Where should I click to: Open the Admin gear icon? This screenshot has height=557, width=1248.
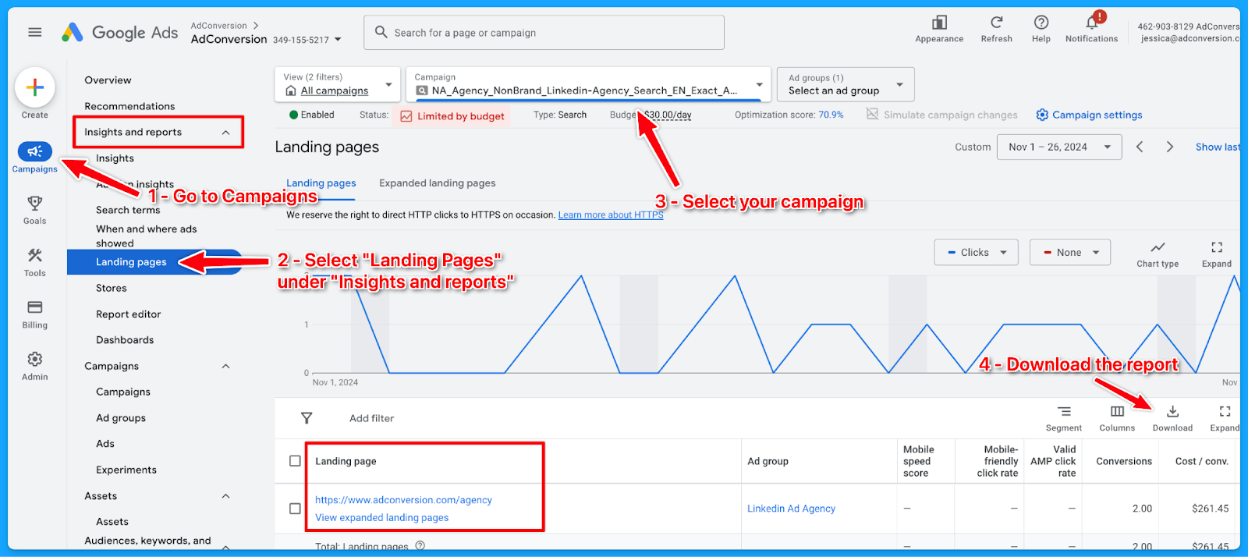[x=35, y=359]
